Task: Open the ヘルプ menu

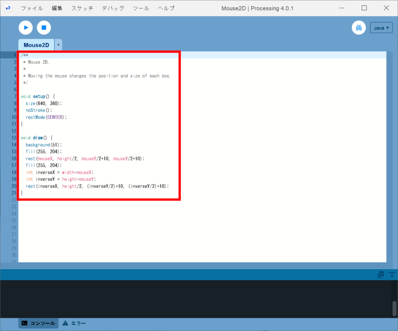Action: point(166,9)
